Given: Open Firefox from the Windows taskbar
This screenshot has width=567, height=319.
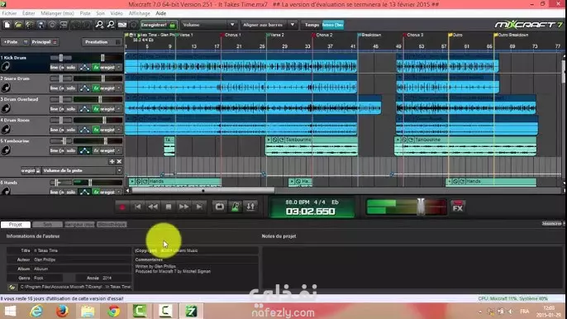Looking at the screenshot, I should tap(62, 311).
